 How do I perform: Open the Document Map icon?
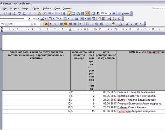(x=93, y=14)
